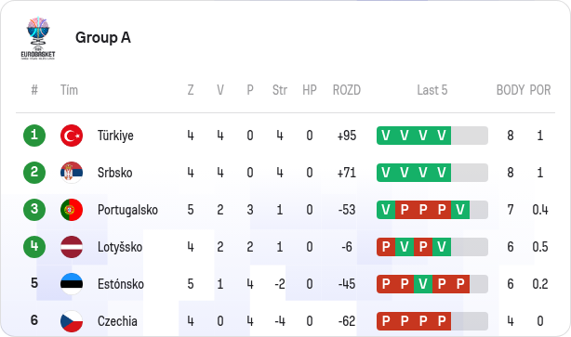Click green rank 4 badge
This screenshot has height=337, width=571.
click(34, 247)
